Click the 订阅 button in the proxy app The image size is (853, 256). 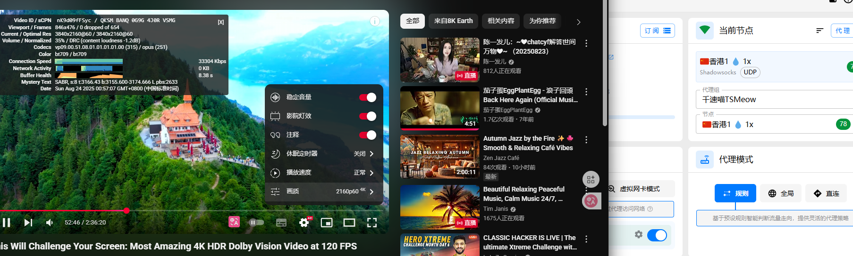(658, 31)
